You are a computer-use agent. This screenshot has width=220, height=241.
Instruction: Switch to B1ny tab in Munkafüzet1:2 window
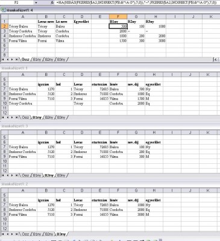click(x=37, y=234)
